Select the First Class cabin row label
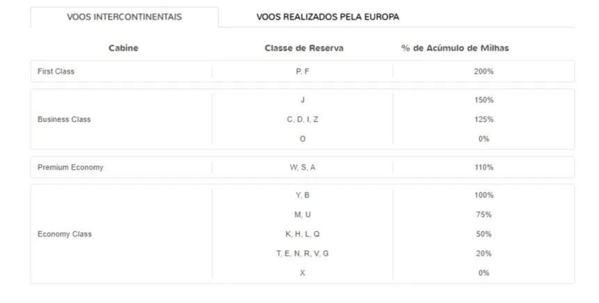The image size is (599, 303). 56,72
